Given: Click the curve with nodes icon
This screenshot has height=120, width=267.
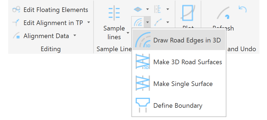Looking at the screenshot, I should (x=158, y=22).
